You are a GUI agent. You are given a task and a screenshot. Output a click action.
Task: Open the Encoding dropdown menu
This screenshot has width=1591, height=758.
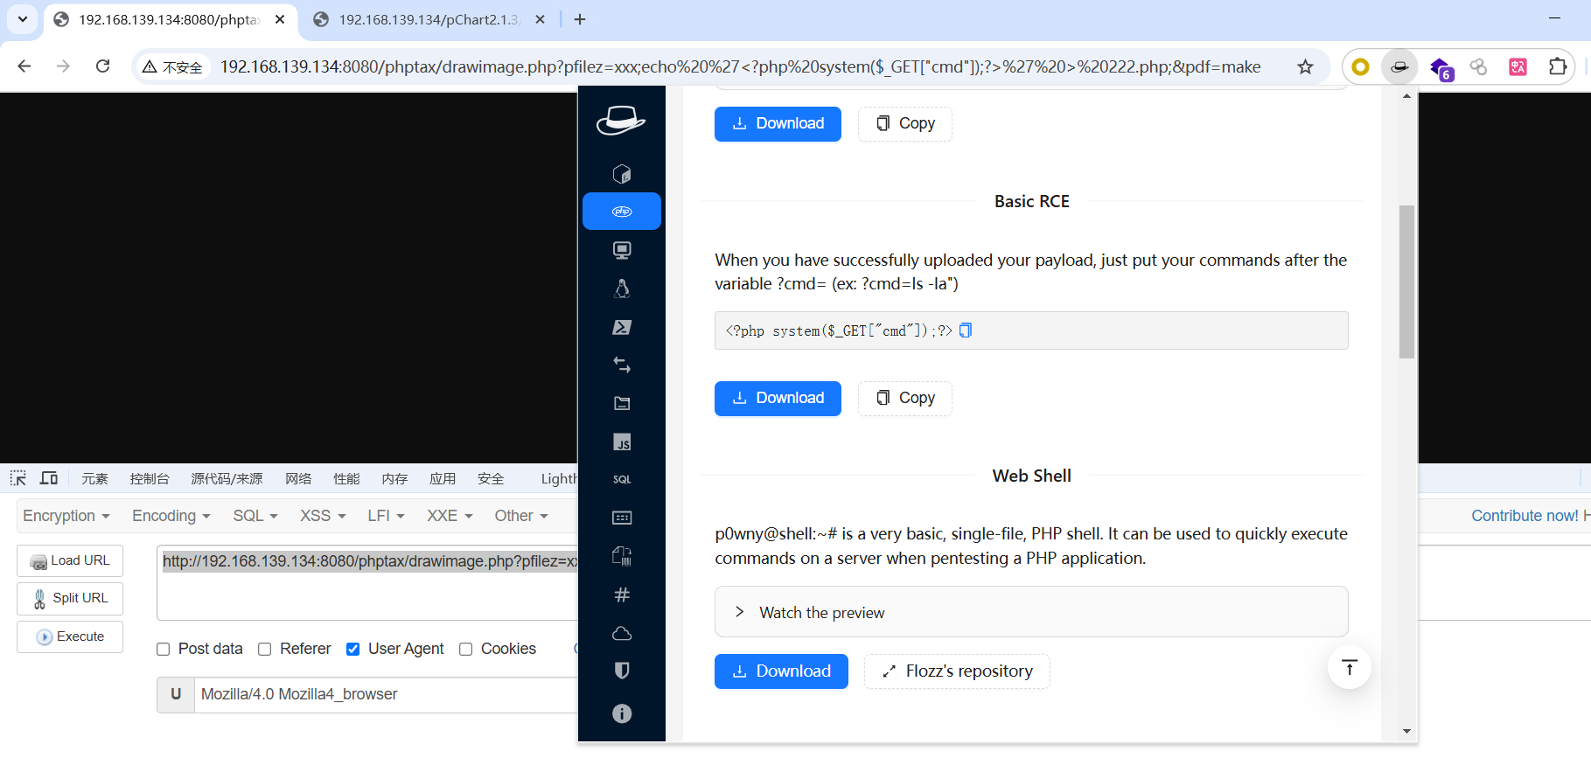click(171, 516)
